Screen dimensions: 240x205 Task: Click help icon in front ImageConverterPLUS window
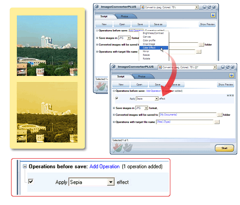tap(231, 75)
